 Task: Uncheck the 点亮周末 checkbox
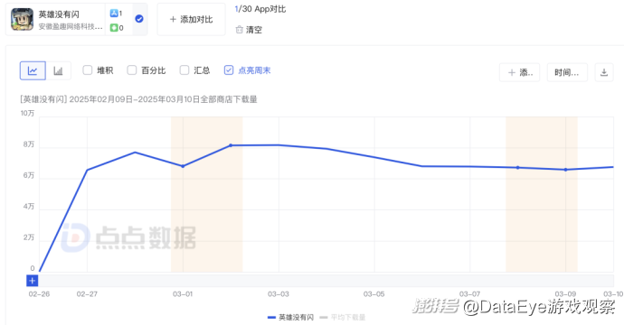coord(229,70)
